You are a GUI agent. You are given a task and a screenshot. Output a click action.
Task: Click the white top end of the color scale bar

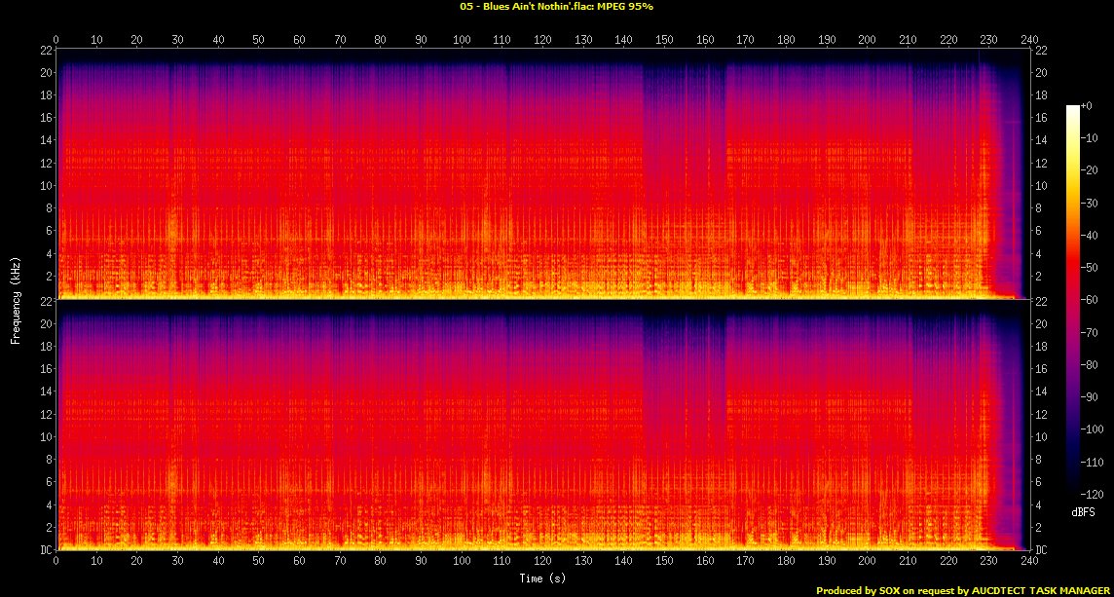coord(1072,109)
